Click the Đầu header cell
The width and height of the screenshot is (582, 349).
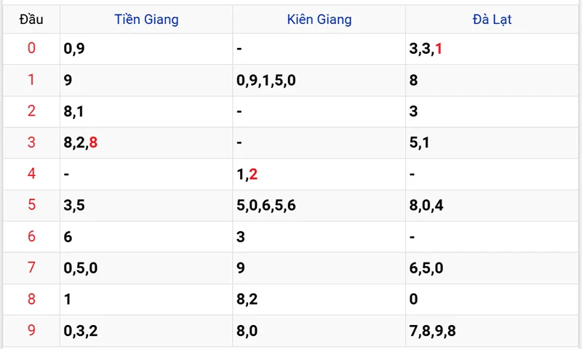tap(31, 20)
